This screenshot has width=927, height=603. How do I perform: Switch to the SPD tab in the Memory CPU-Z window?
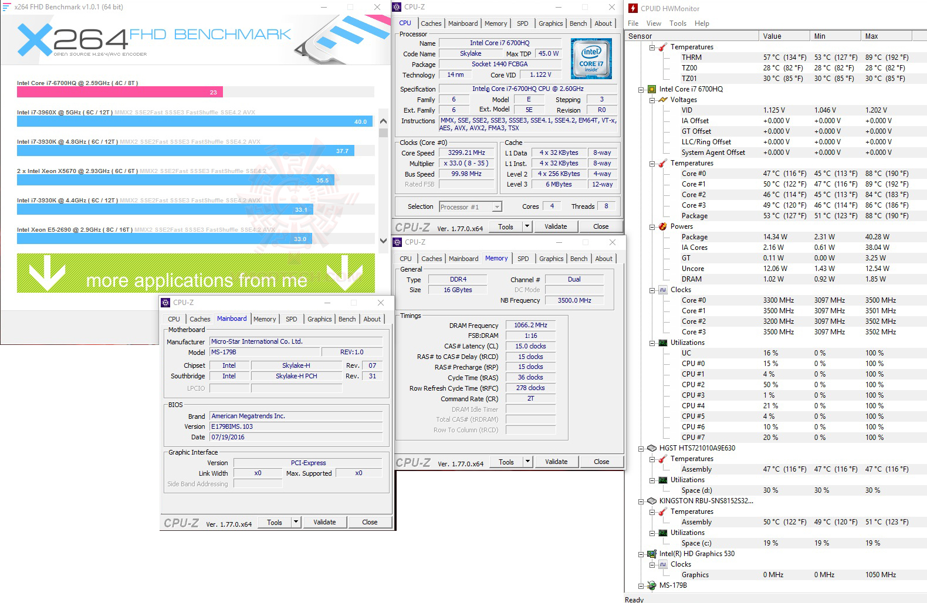pyautogui.click(x=523, y=259)
